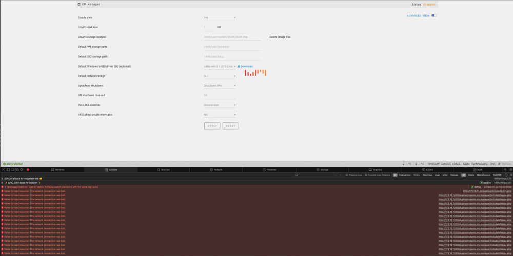
Task: Click the Libvirt storage location field
Action: click(x=232, y=37)
